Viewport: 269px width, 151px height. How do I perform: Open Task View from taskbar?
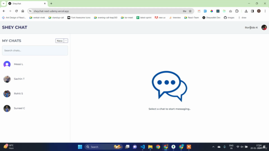[x=127, y=147]
